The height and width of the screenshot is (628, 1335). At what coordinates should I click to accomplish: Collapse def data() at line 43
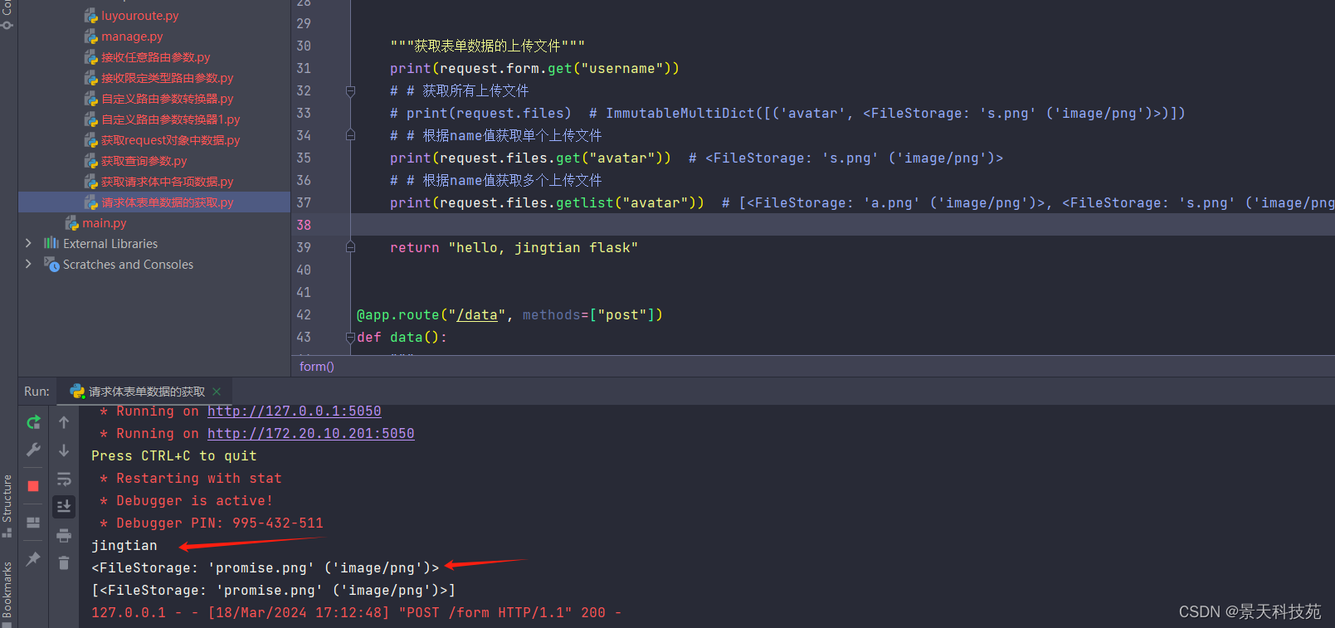coord(350,338)
